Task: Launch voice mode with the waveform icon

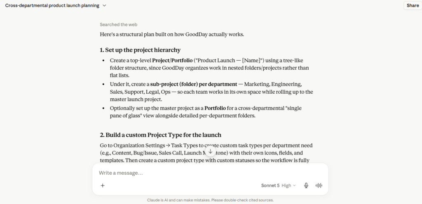Action: [319, 185]
